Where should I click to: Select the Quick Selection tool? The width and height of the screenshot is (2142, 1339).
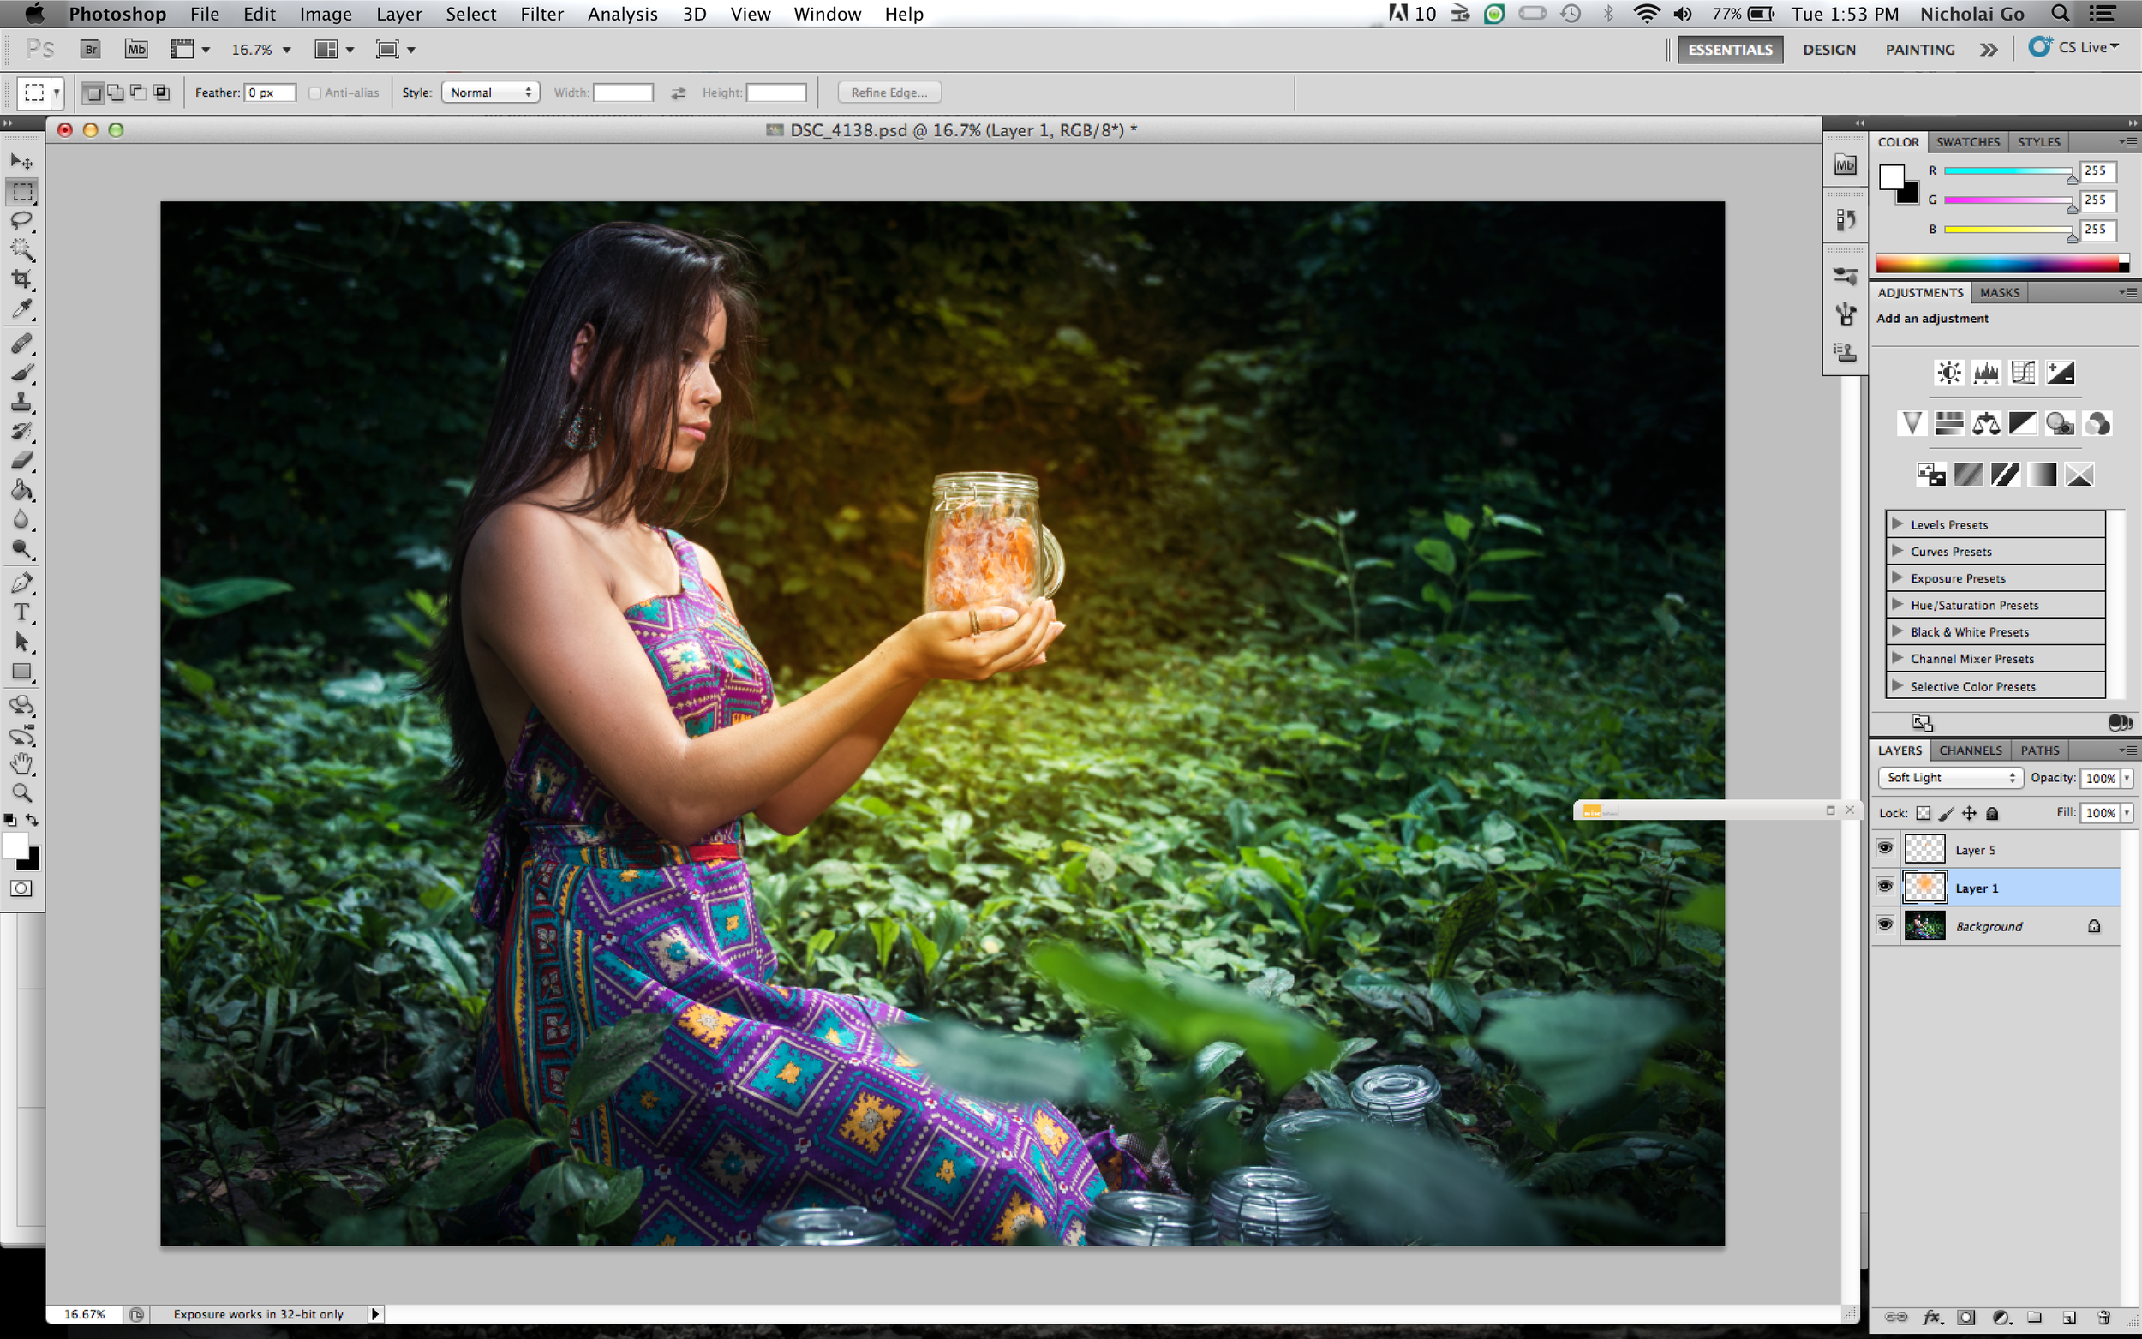[22, 250]
